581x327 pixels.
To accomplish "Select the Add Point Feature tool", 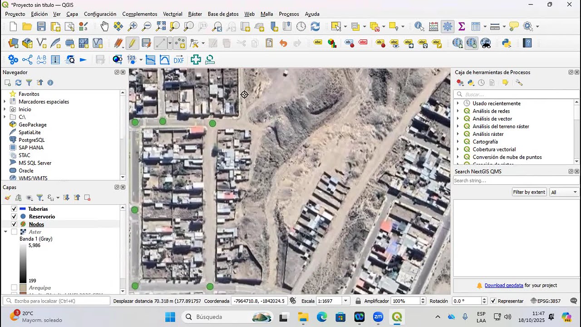I will [x=180, y=43].
